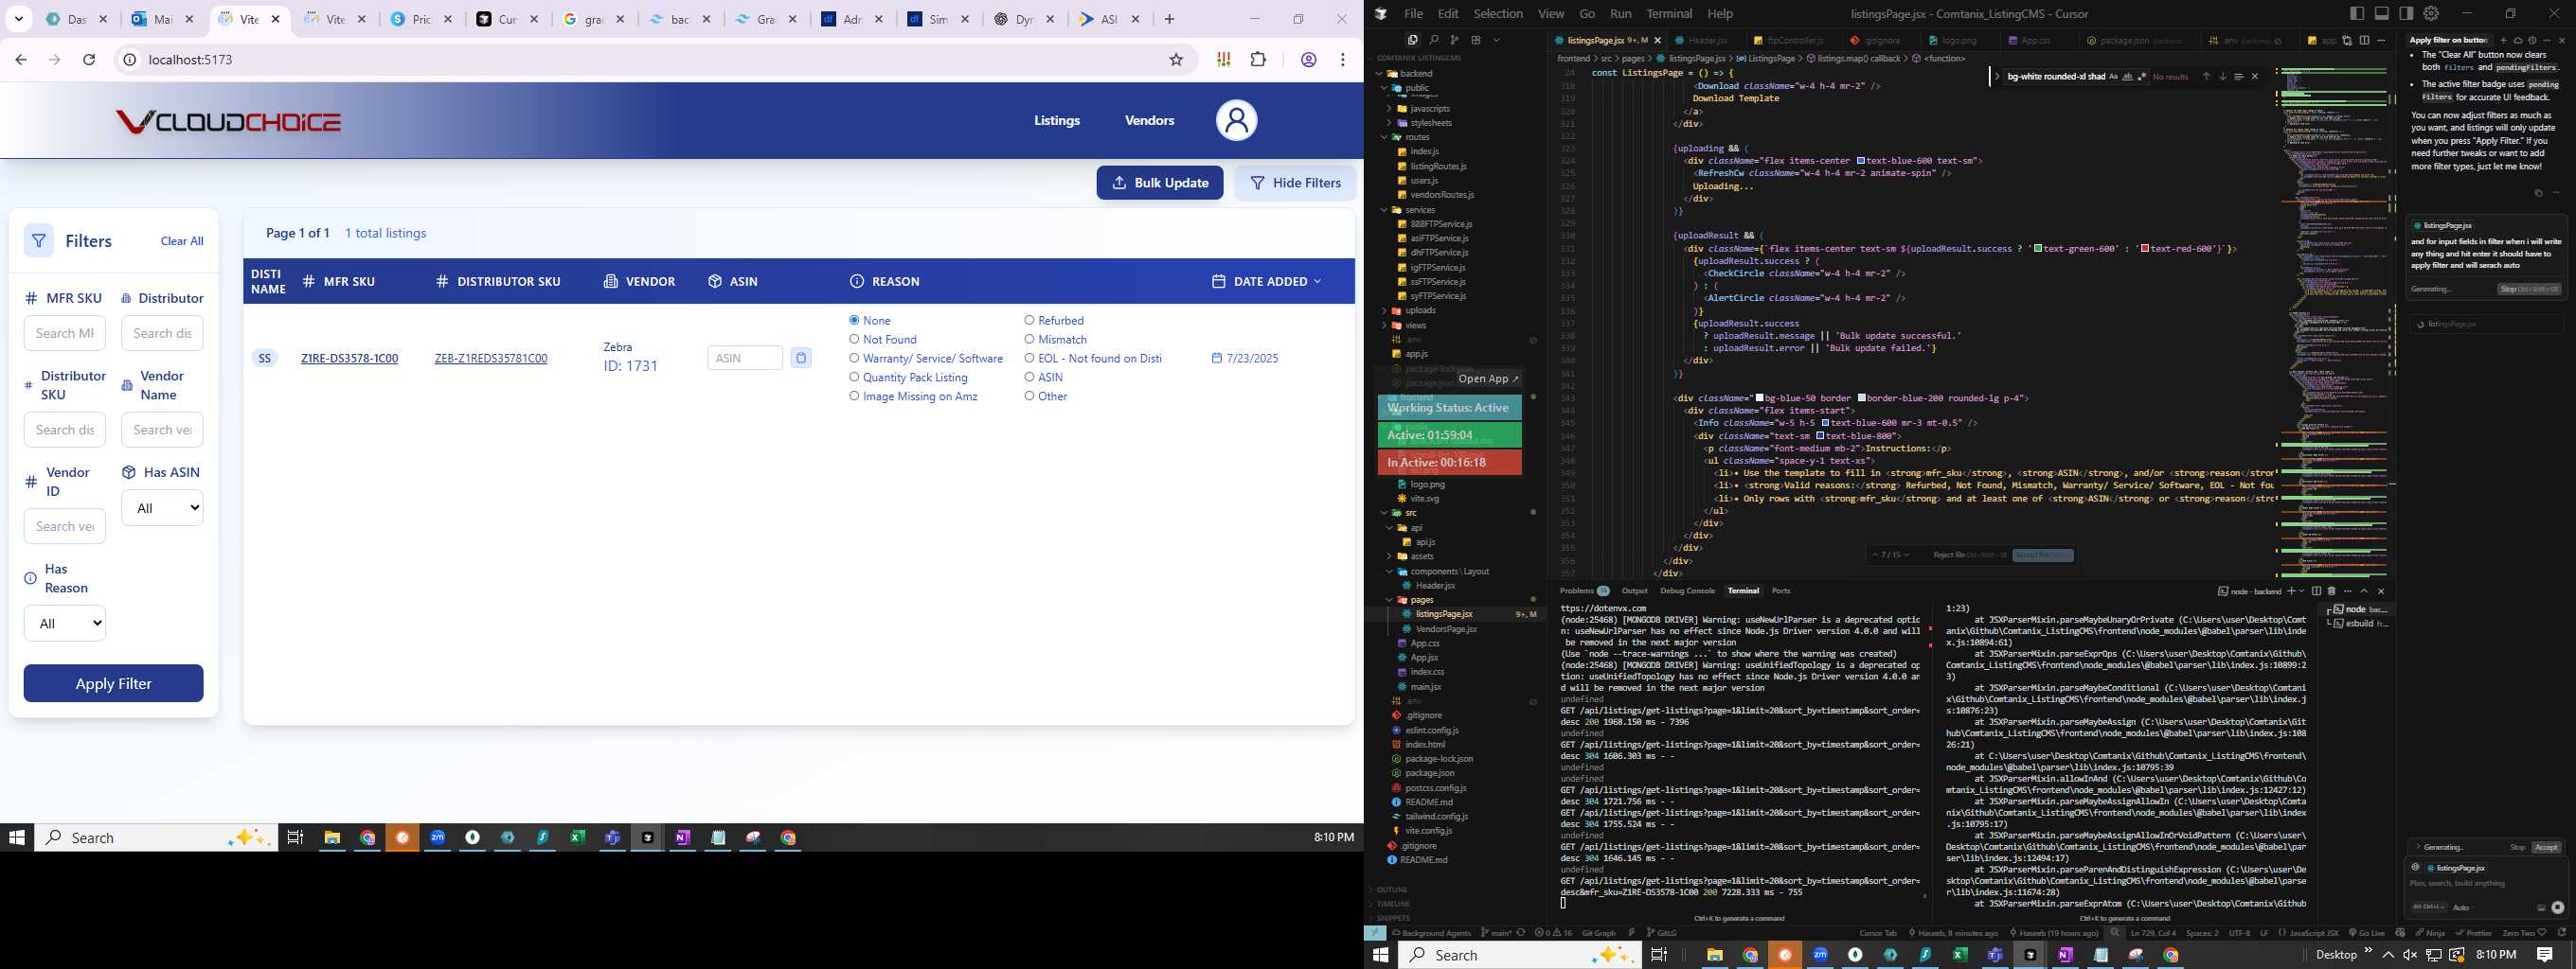Viewport: 2576px width, 969px height.
Task: Go to Vendors in the site header
Action: [x=1149, y=120]
